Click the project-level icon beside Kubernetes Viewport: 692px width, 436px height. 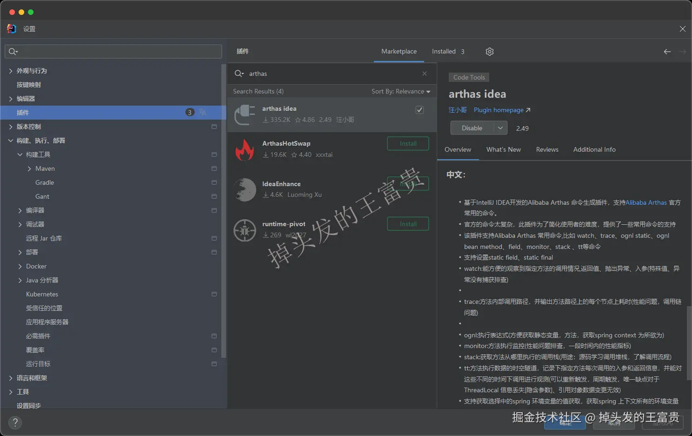pos(214,294)
